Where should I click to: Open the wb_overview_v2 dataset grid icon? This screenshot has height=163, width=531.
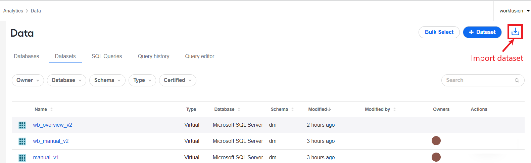[22, 125]
